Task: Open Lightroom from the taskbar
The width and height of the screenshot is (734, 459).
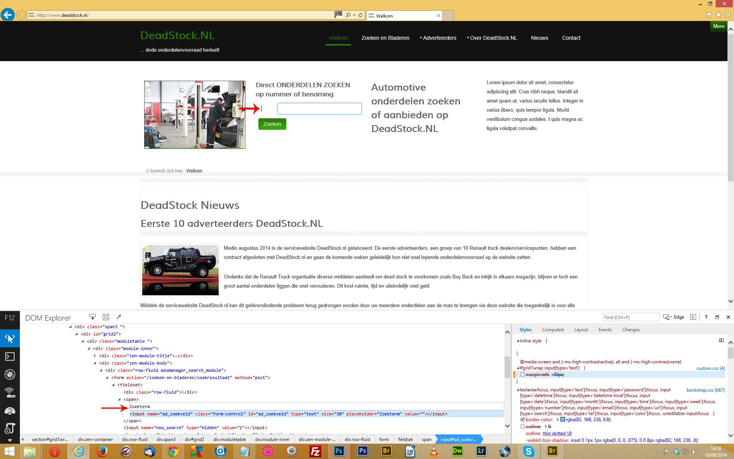Action: [x=481, y=451]
